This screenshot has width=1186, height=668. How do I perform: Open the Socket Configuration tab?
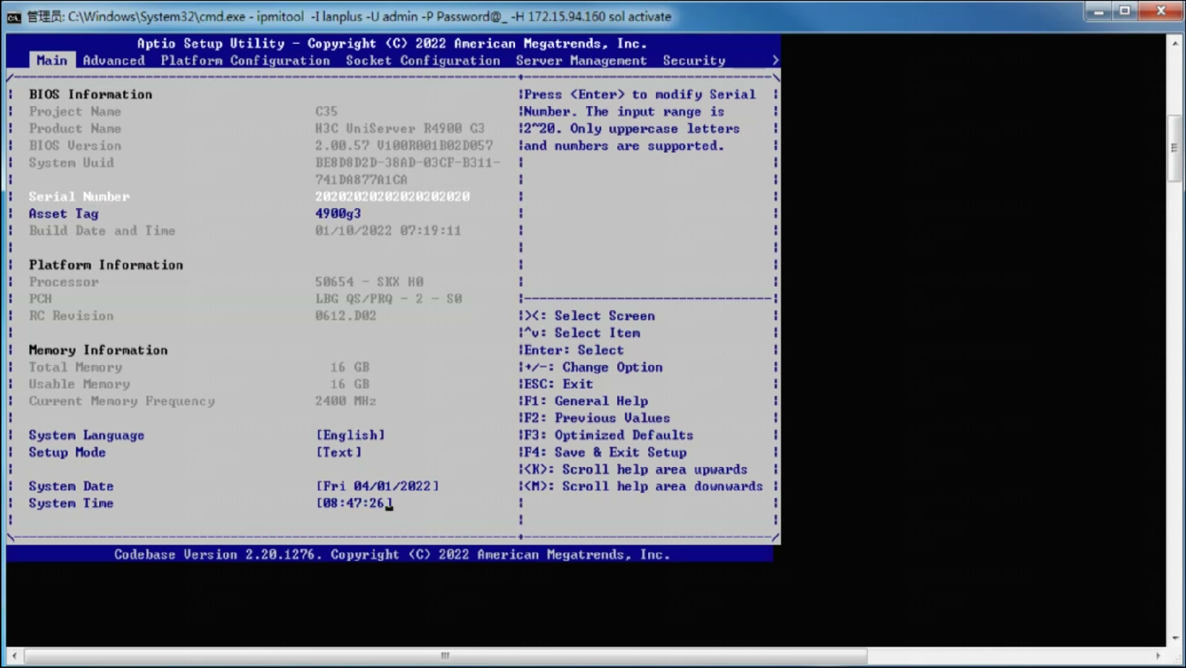(423, 61)
